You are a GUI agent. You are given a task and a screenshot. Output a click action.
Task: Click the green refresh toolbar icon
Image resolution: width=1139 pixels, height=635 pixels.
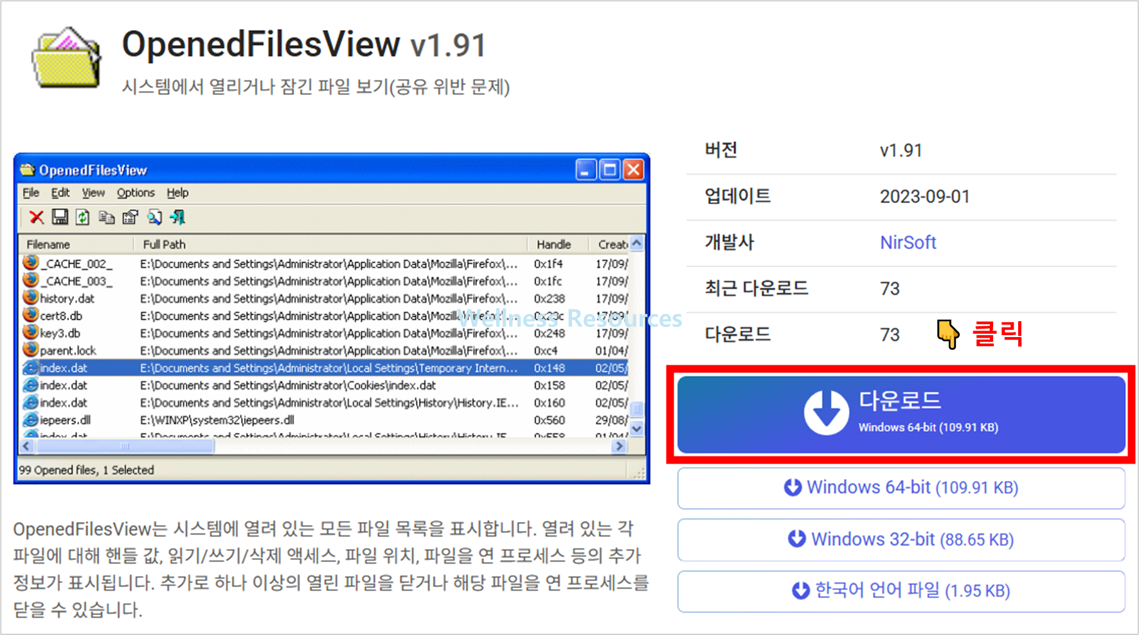pos(83,217)
